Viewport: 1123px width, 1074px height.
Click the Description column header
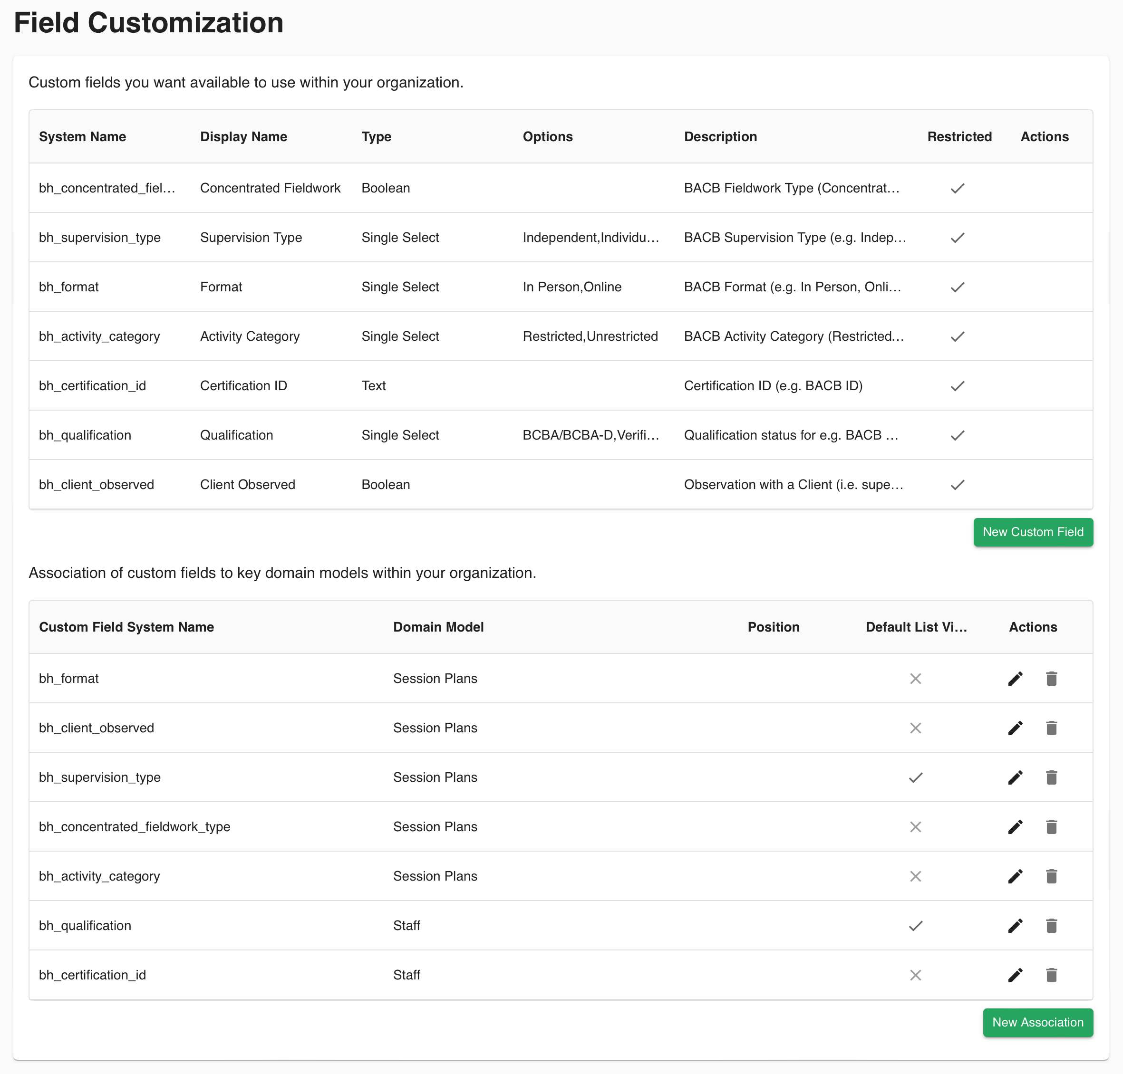(720, 136)
